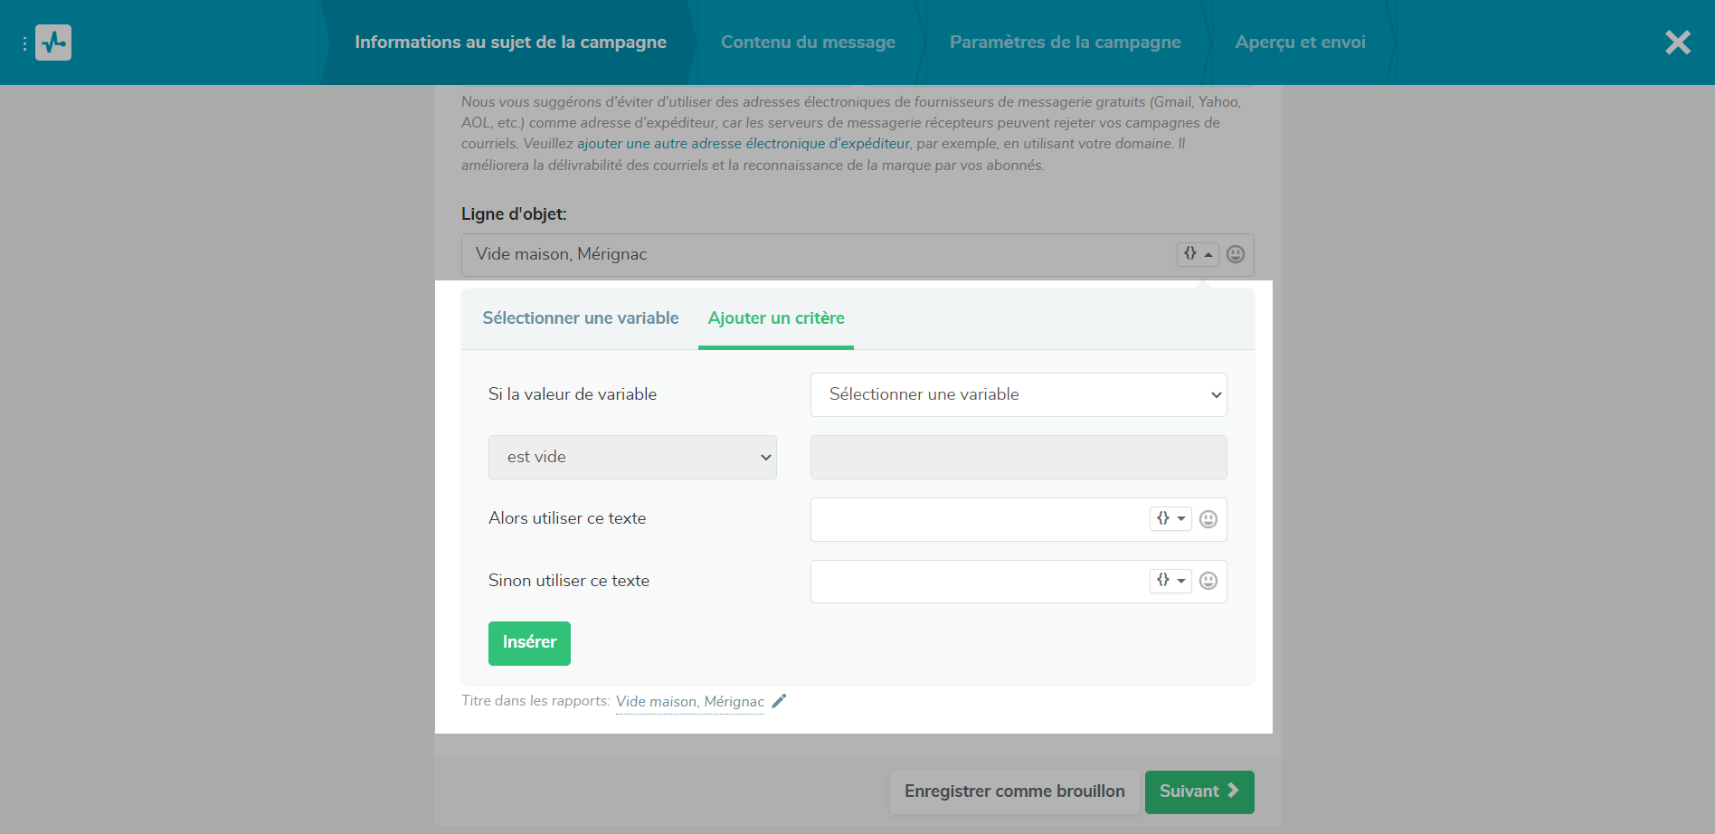Open the 'Aperçu et envoi' step

click(x=1300, y=42)
